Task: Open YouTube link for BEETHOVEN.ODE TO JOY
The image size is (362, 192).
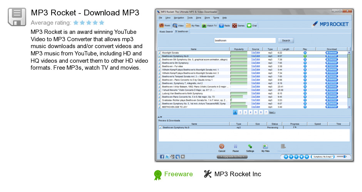Action: click(x=255, y=107)
